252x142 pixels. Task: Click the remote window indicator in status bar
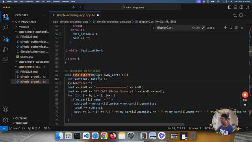click(4, 128)
